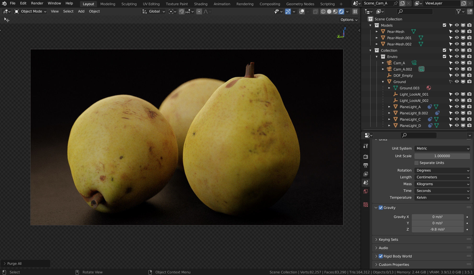Screen dimensions: 474x275
Task: Open the World properties tab
Action: (x=366, y=191)
